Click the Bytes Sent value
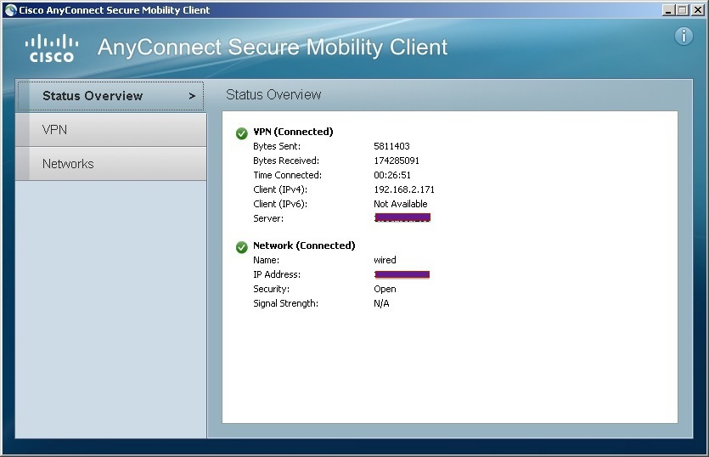The width and height of the screenshot is (709, 457). (x=391, y=146)
